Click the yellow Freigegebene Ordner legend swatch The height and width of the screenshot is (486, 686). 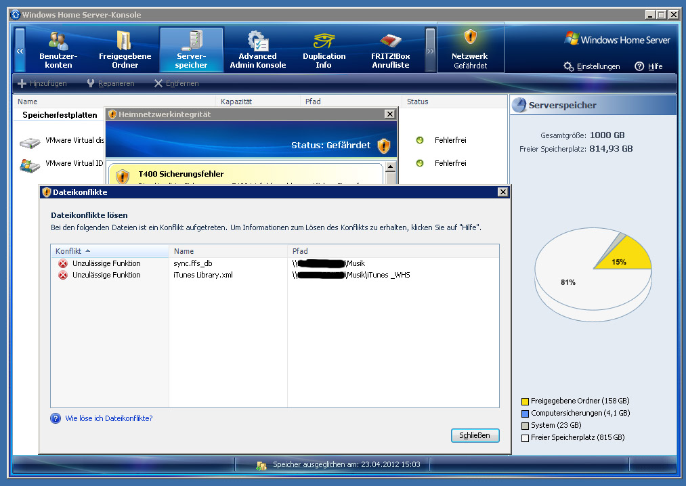coord(525,401)
